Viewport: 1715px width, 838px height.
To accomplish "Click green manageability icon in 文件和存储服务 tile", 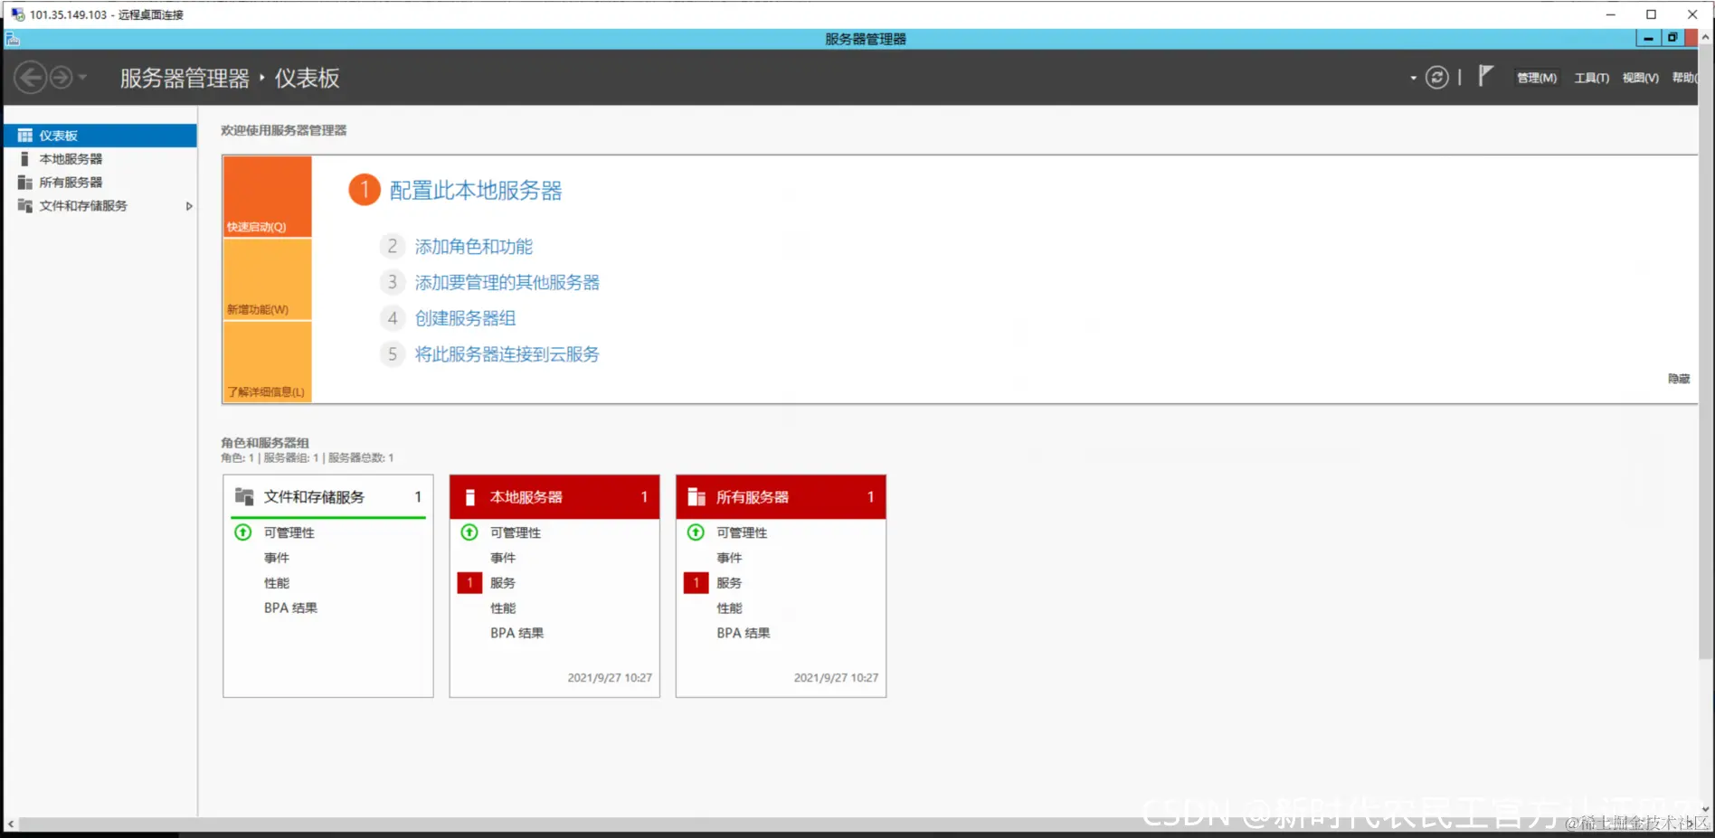I will [243, 532].
